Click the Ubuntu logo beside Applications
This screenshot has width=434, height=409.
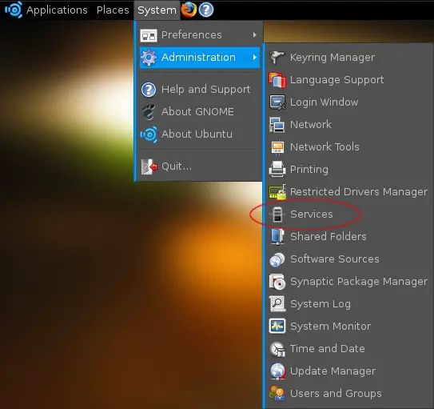14,10
